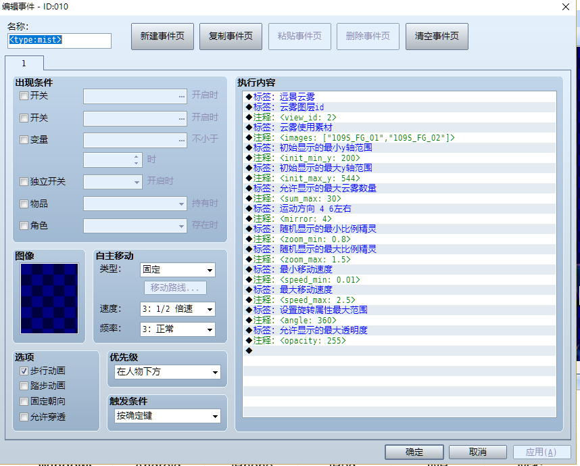Confirm with the 确定 button
This screenshot has height=466, width=580.
(414, 452)
